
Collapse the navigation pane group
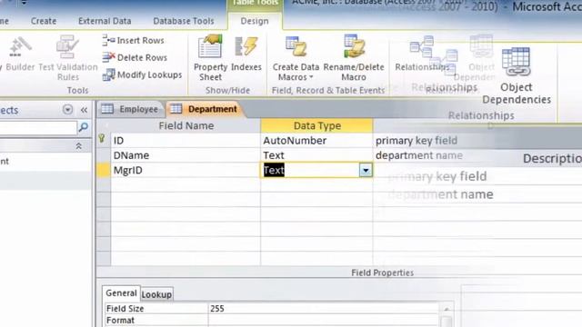point(79,146)
